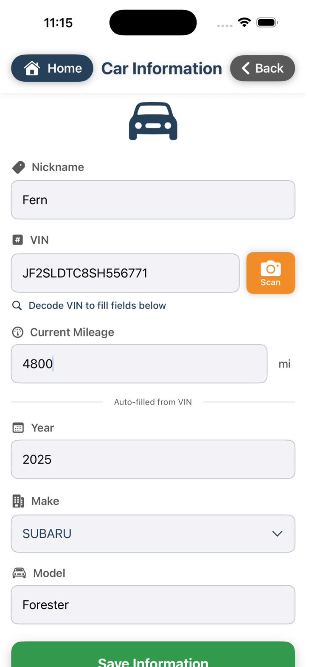Tap the calendar icon beside Year
The image size is (309, 667).
18,428
